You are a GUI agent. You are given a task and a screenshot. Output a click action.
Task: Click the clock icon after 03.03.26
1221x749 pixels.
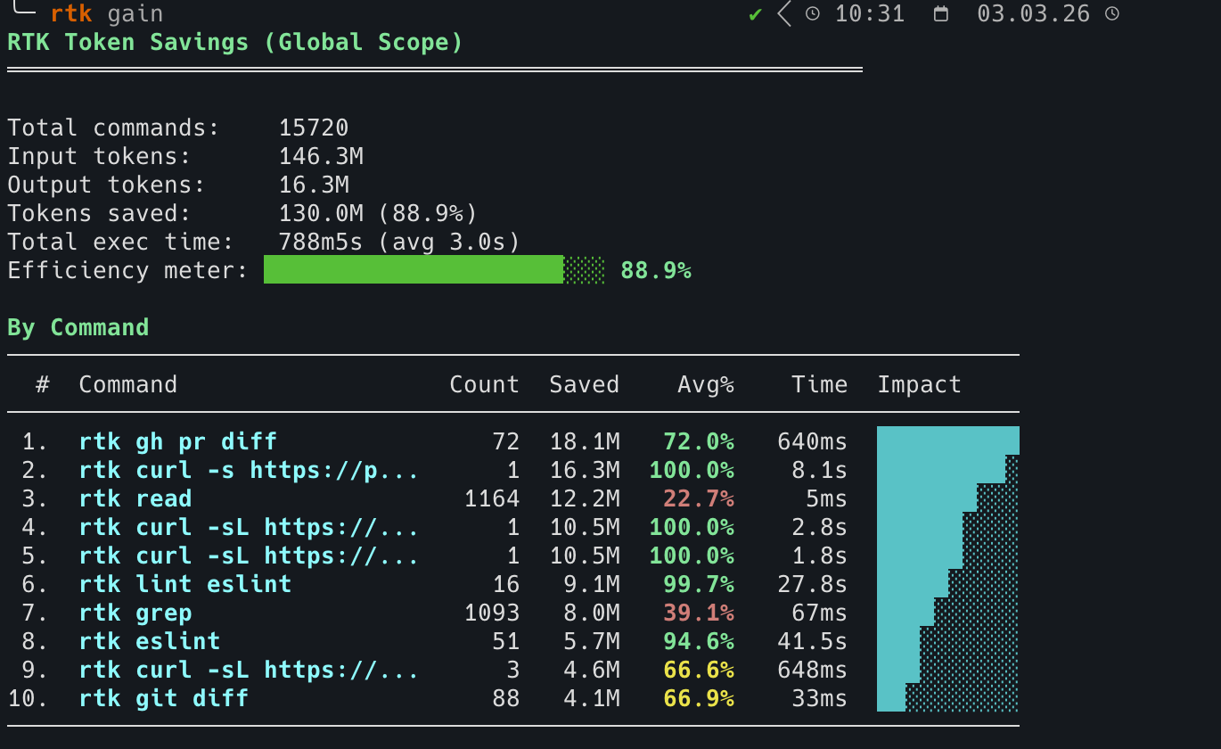point(1111,14)
